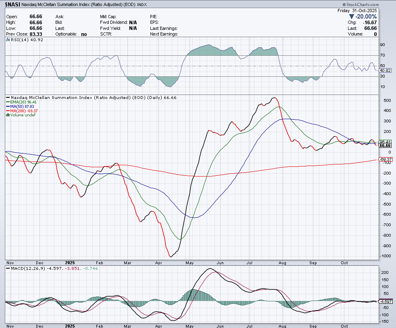This screenshot has height=328, width=396.
Task: Click the 200 level on MACD axis
Action: tap(385, 272)
